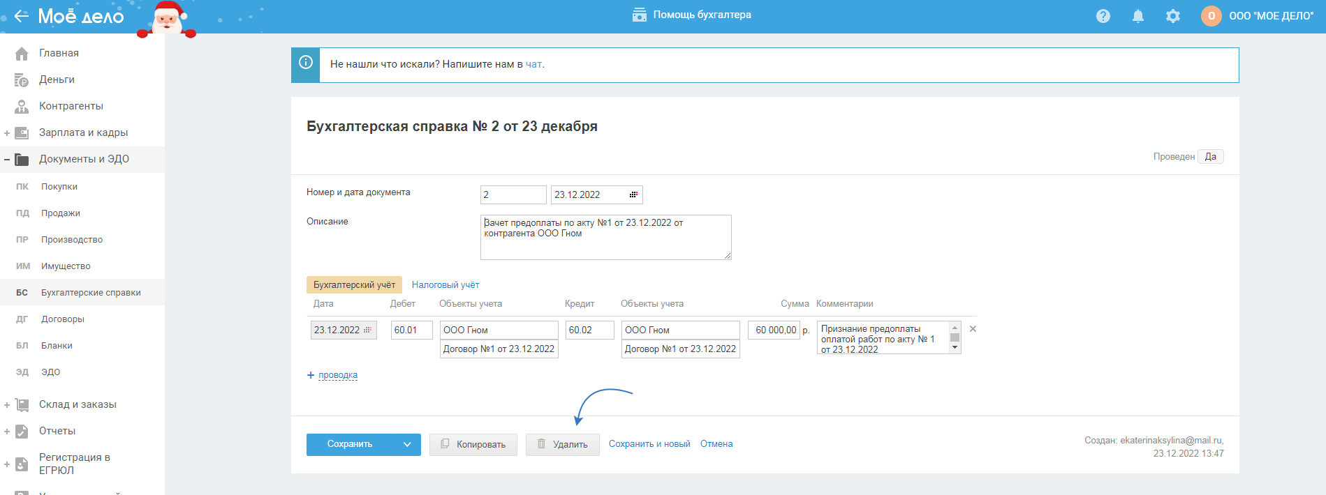Click the Описание text area

click(x=606, y=237)
